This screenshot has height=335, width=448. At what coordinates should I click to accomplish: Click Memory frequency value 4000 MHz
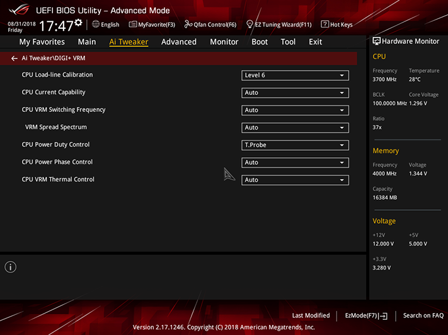pyautogui.click(x=384, y=173)
